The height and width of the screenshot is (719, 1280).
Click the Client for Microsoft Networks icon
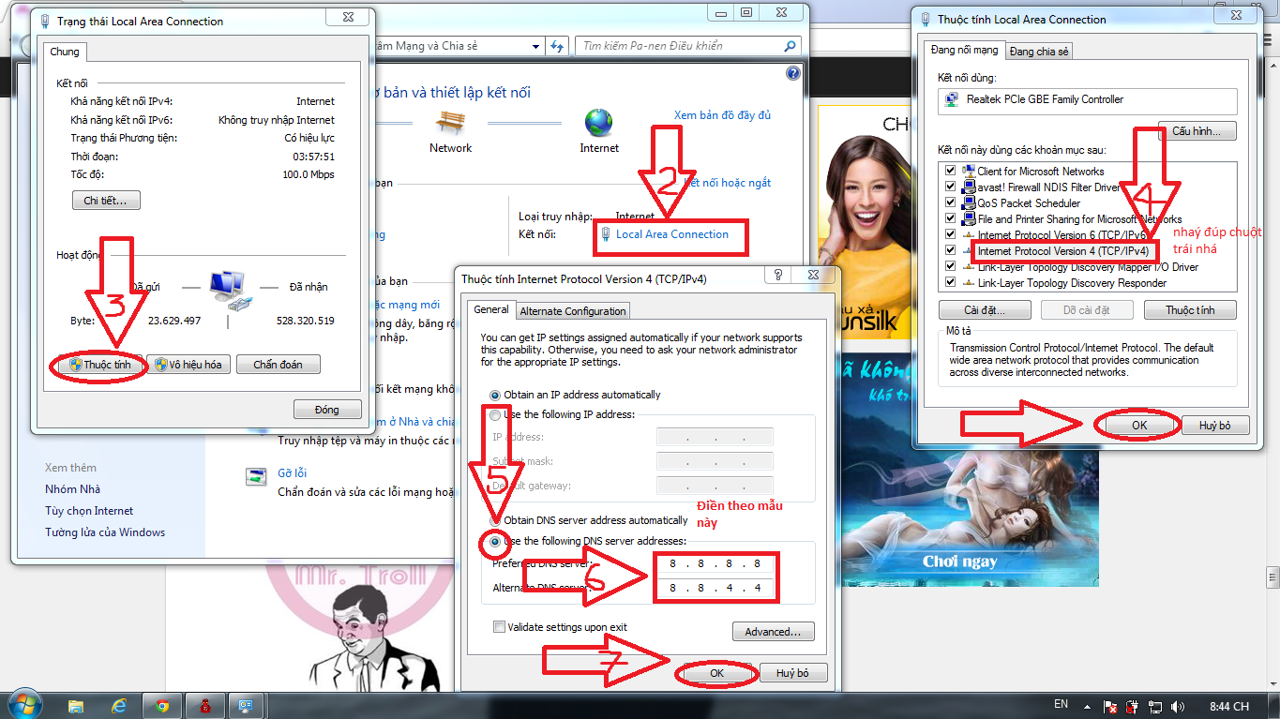coord(969,171)
